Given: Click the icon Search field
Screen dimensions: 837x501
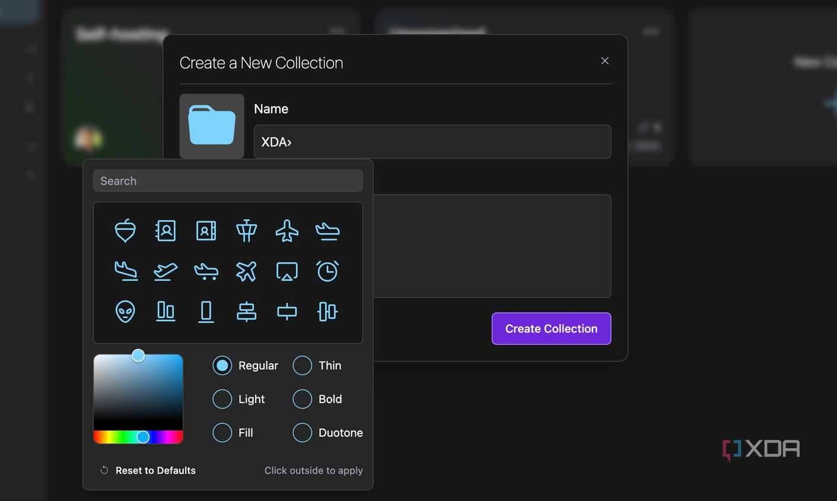Looking at the screenshot, I should coord(228,180).
